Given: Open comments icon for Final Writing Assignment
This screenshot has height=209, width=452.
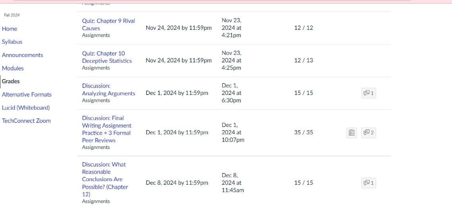Looking at the screenshot, I should tap(369, 133).
